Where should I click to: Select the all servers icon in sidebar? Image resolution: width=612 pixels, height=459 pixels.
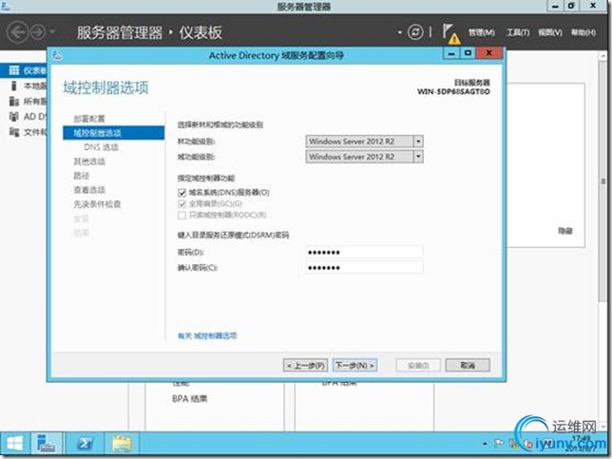(x=14, y=101)
